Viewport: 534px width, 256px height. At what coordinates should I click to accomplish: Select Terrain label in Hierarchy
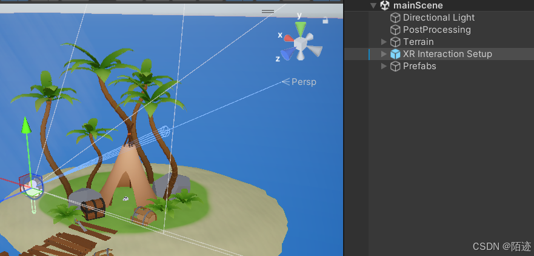pos(418,42)
